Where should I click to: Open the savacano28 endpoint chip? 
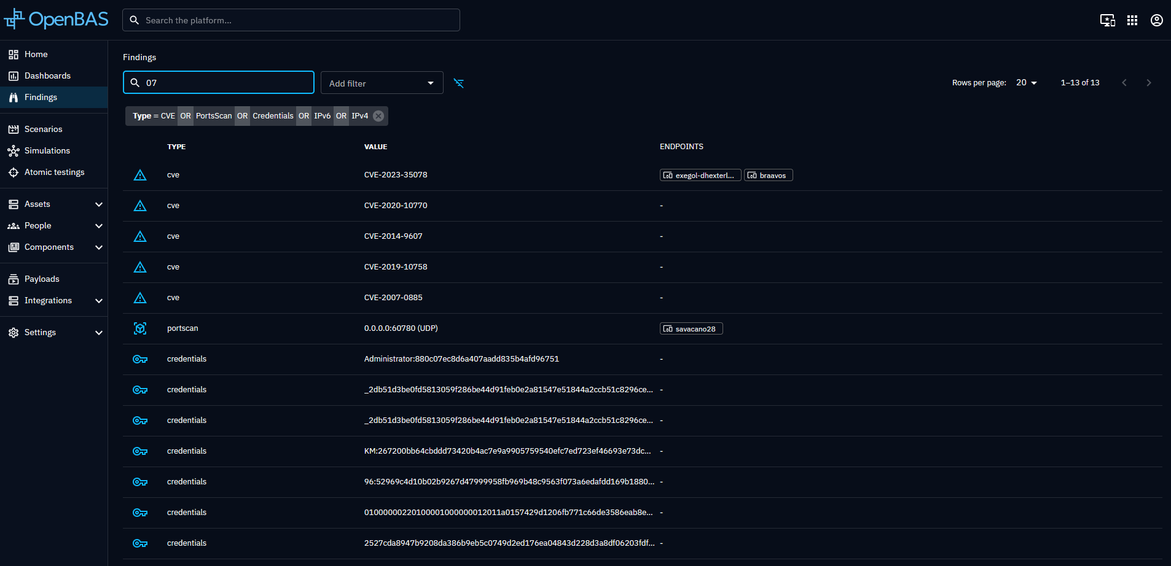691,329
